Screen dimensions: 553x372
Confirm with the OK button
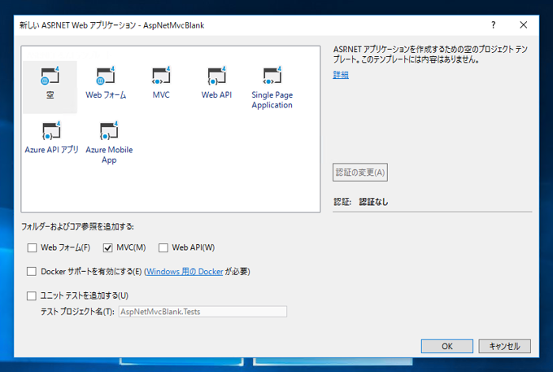click(446, 346)
